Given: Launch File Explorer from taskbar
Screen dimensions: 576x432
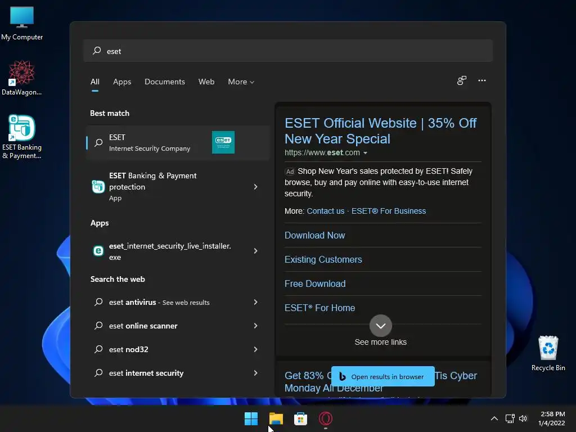Looking at the screenshot, I should 276,418.
